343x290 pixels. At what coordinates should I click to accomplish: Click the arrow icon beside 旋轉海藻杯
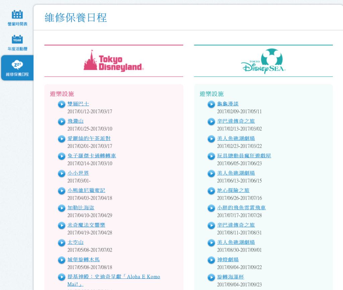(211, 277)
